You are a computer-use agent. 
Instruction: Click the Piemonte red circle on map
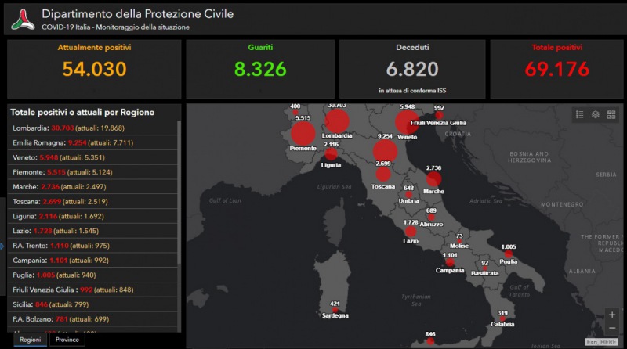303,134
